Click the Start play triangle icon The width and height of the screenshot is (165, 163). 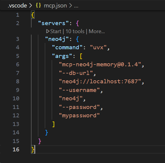coord(48,31)
